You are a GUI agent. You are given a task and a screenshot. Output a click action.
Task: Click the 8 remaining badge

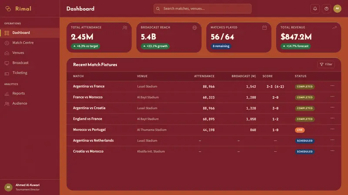pos(221,46)
